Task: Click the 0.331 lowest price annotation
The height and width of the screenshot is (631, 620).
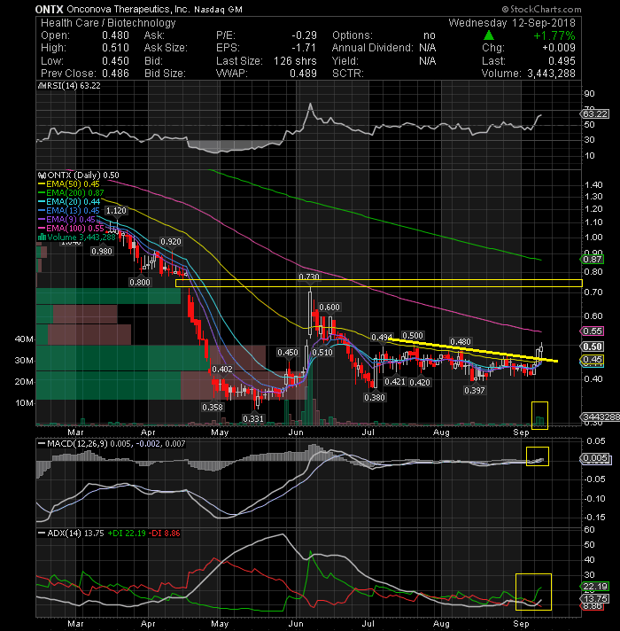Action: pyautogui.click(x=253, y=418)
